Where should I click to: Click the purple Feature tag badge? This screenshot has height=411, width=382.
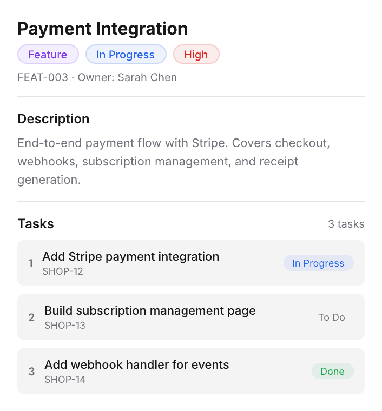[48, 55]
